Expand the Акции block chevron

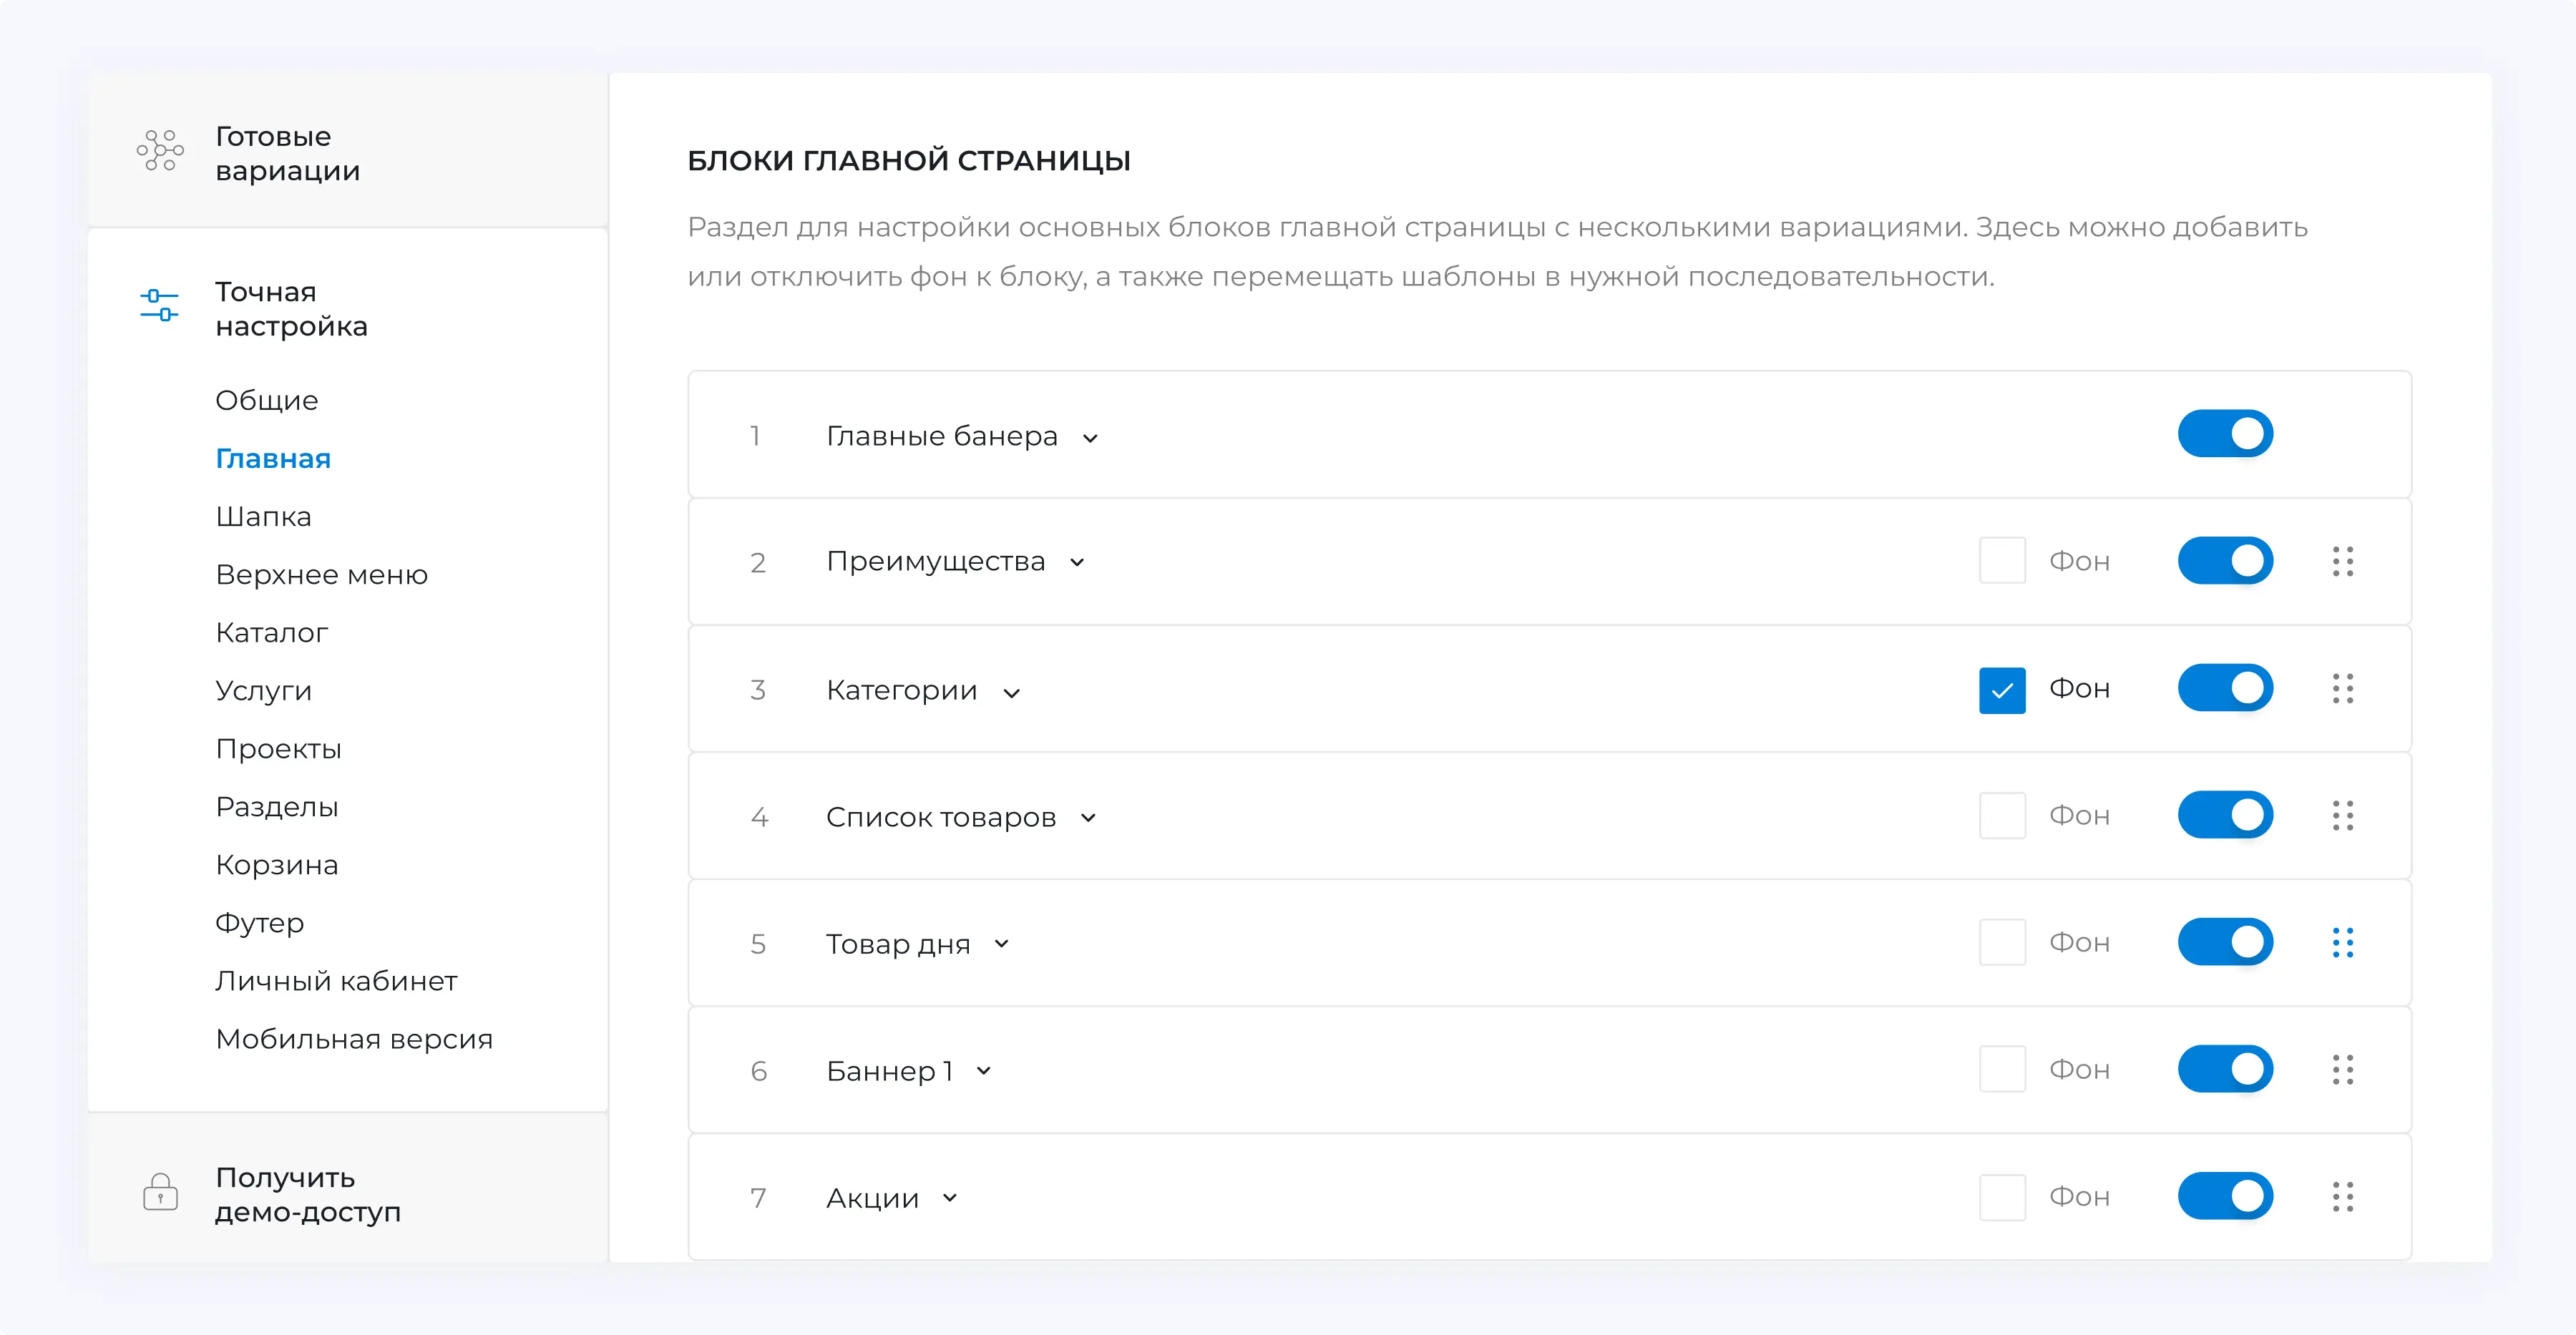pos(950,1198)
